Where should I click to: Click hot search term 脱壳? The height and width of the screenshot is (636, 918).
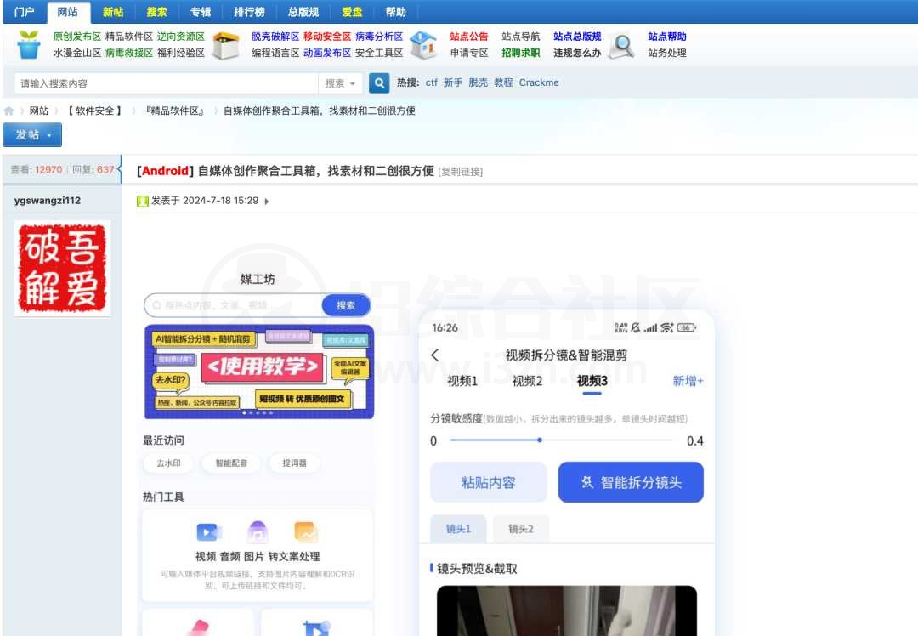pos(479,82)
